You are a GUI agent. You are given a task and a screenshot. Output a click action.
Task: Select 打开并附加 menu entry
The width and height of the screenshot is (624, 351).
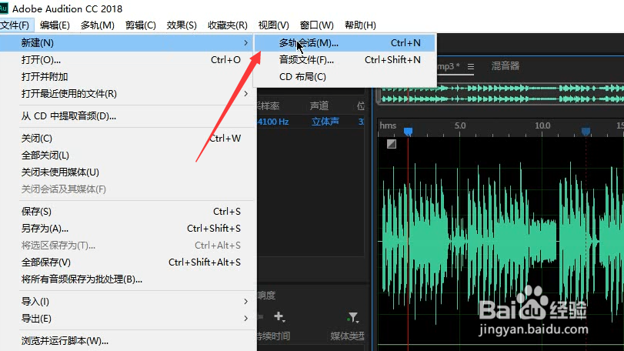click(128, 77)
